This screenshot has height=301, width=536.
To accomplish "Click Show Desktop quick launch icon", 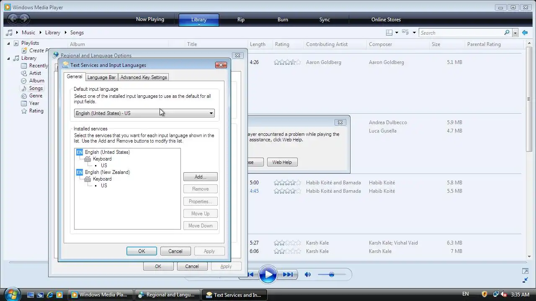I will (x=31, y=295).
